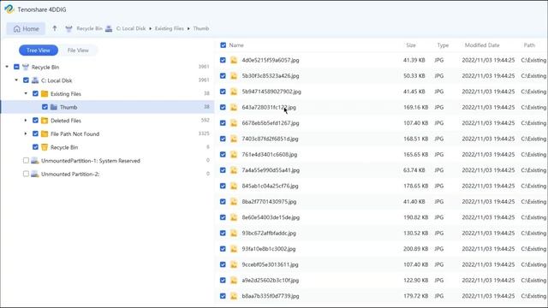This screenshot has width=548, height=308.
Task: Collapse the C: Local Disk tree node
Action: click(16, 80)
